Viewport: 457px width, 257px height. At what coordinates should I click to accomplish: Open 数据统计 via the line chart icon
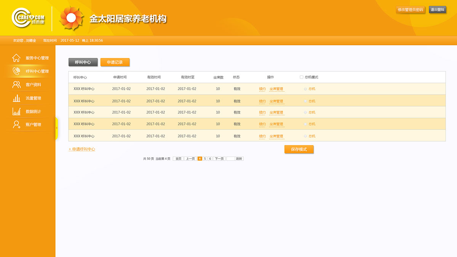(x=16, y=112)
